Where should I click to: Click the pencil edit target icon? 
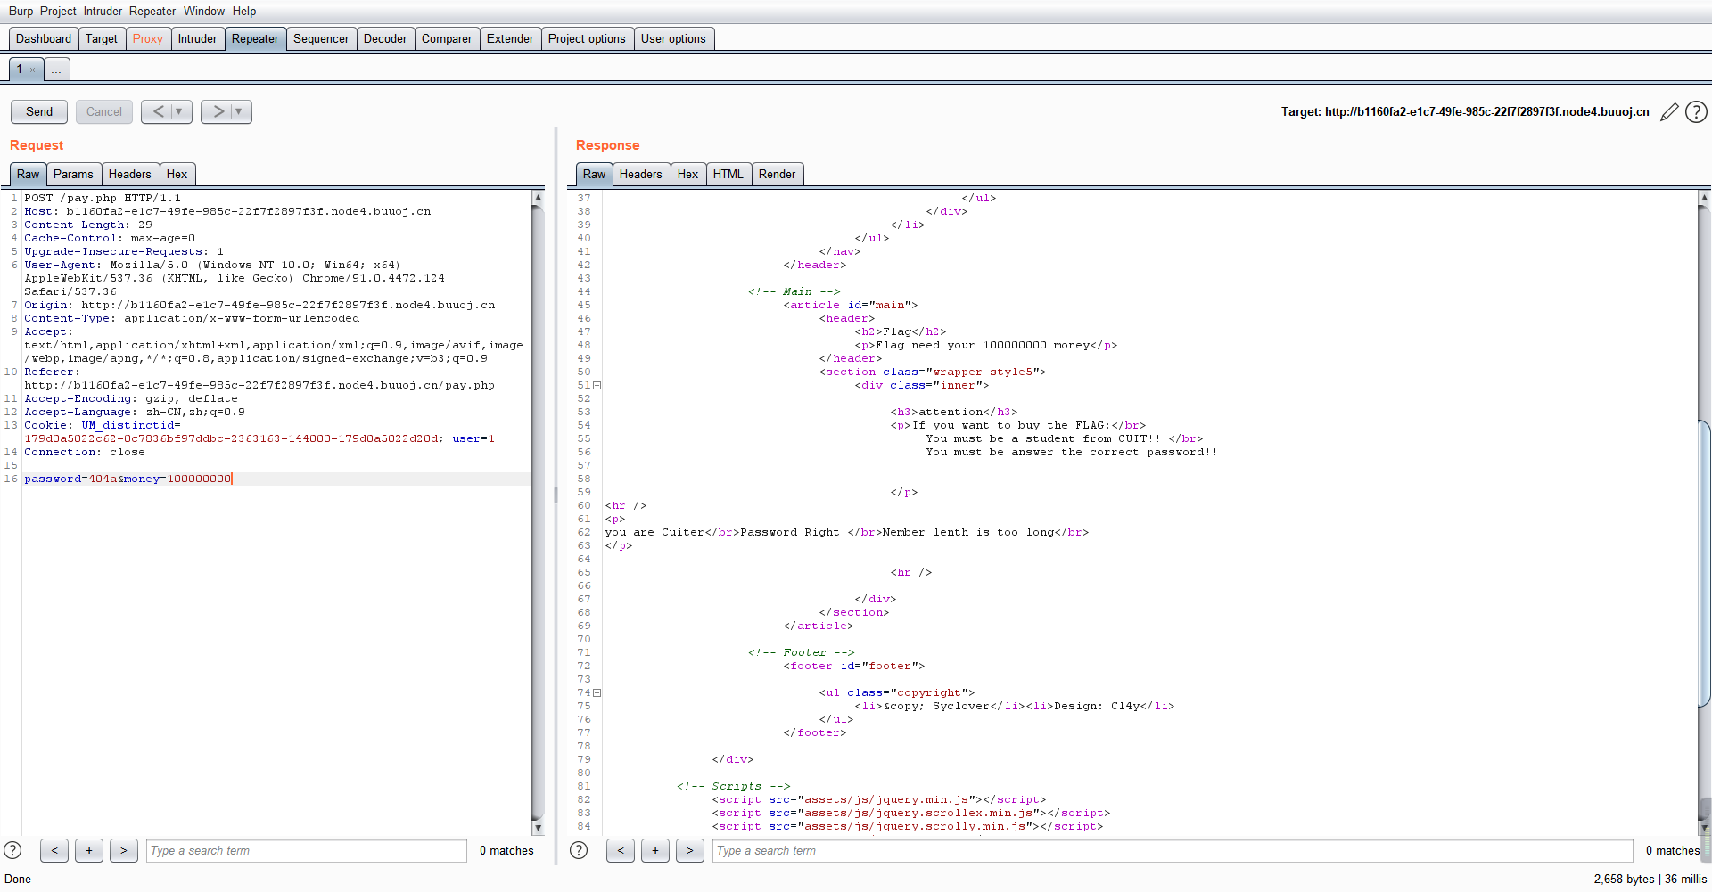click(x=1668, y=112)
